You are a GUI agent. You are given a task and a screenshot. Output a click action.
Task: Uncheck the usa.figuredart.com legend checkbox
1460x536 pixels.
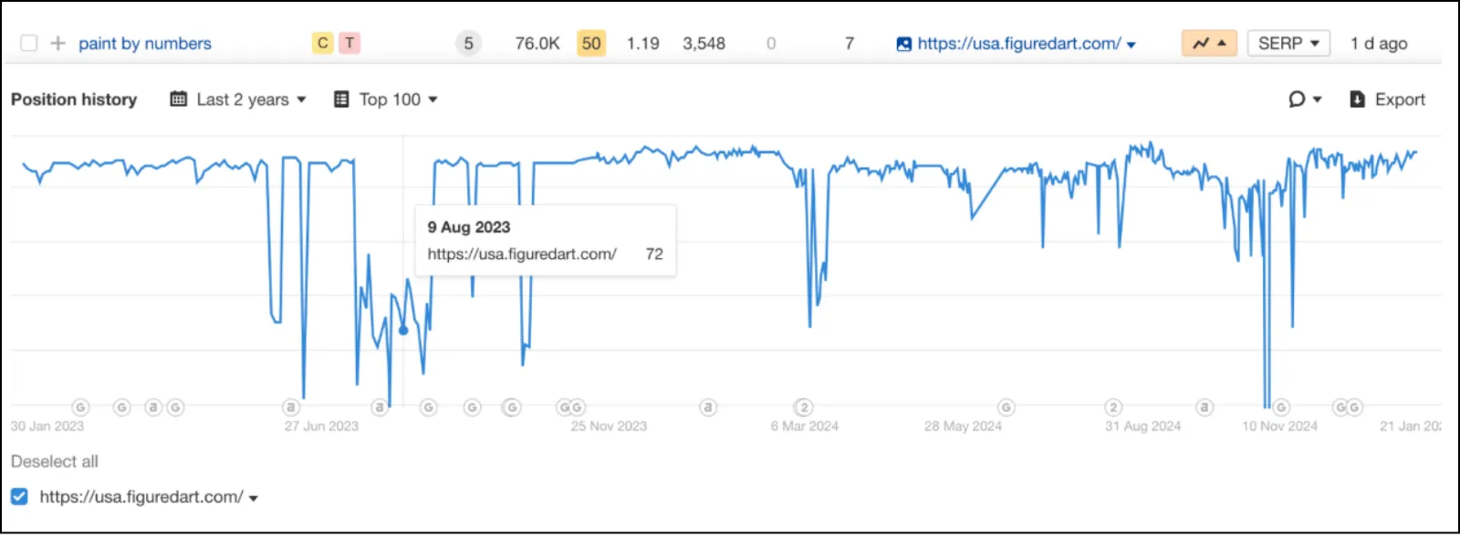coord(19,497)
